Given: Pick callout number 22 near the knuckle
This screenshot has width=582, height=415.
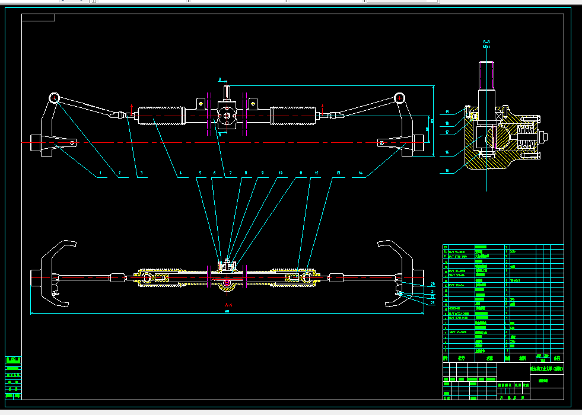Looking at the screenshot, I should (432, 297).
